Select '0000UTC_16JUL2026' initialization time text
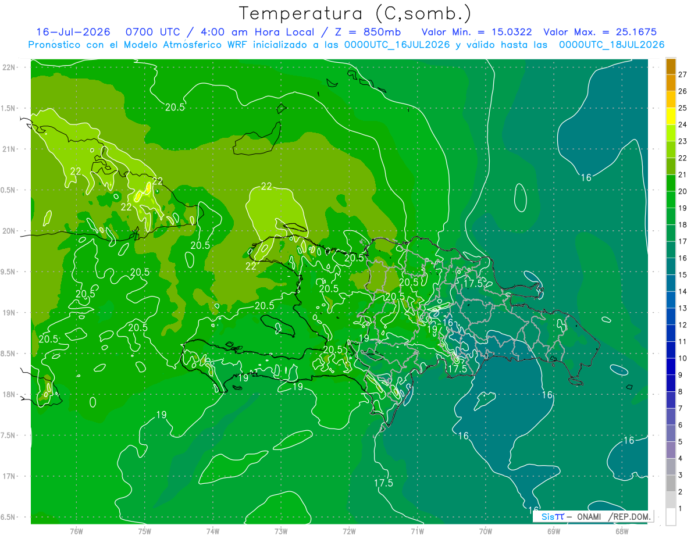Screen dimensions: 698x539 coord(397,45)
